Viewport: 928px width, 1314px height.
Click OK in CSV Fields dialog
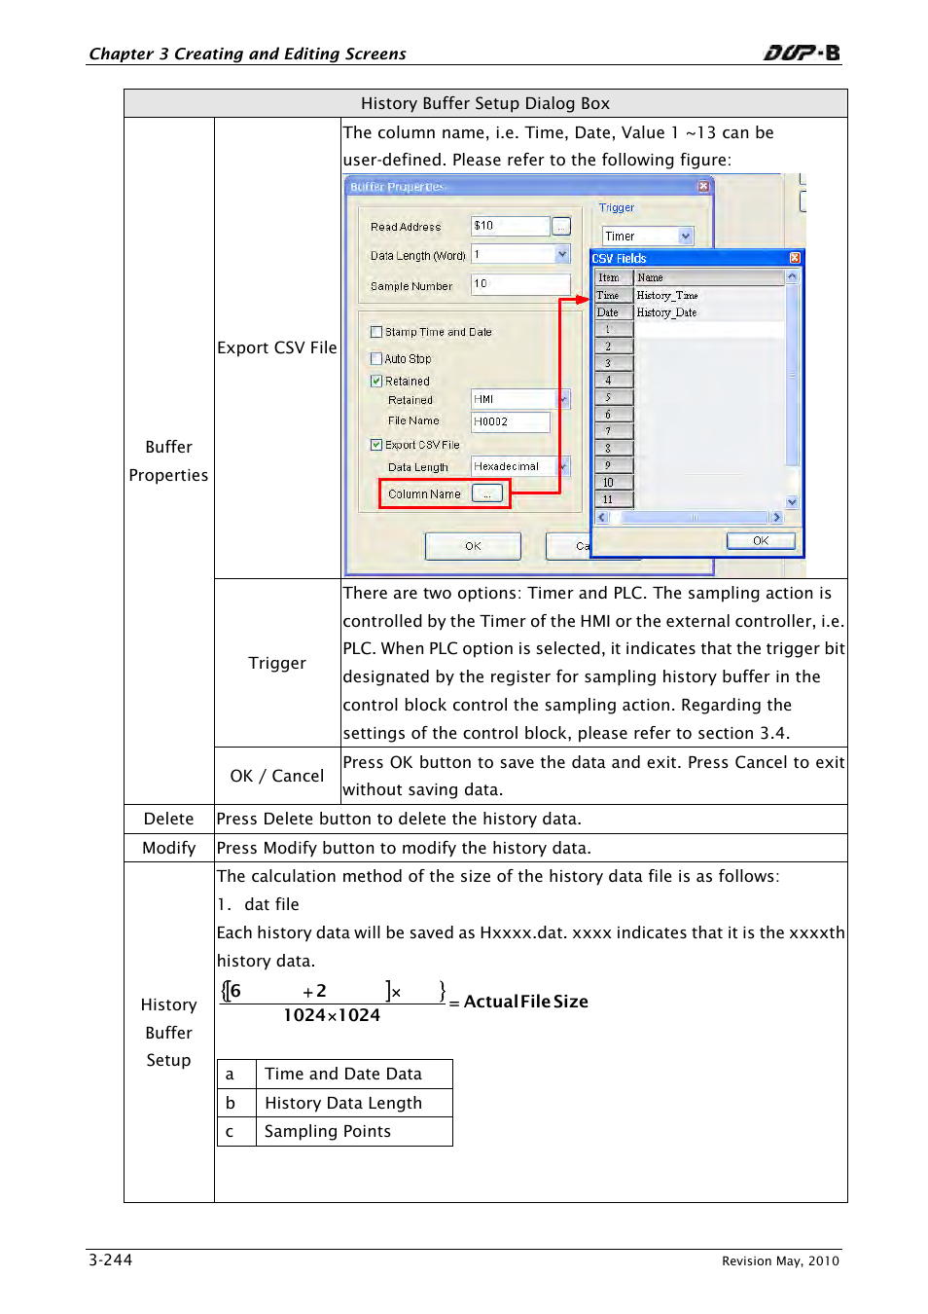tap(761, 540)
